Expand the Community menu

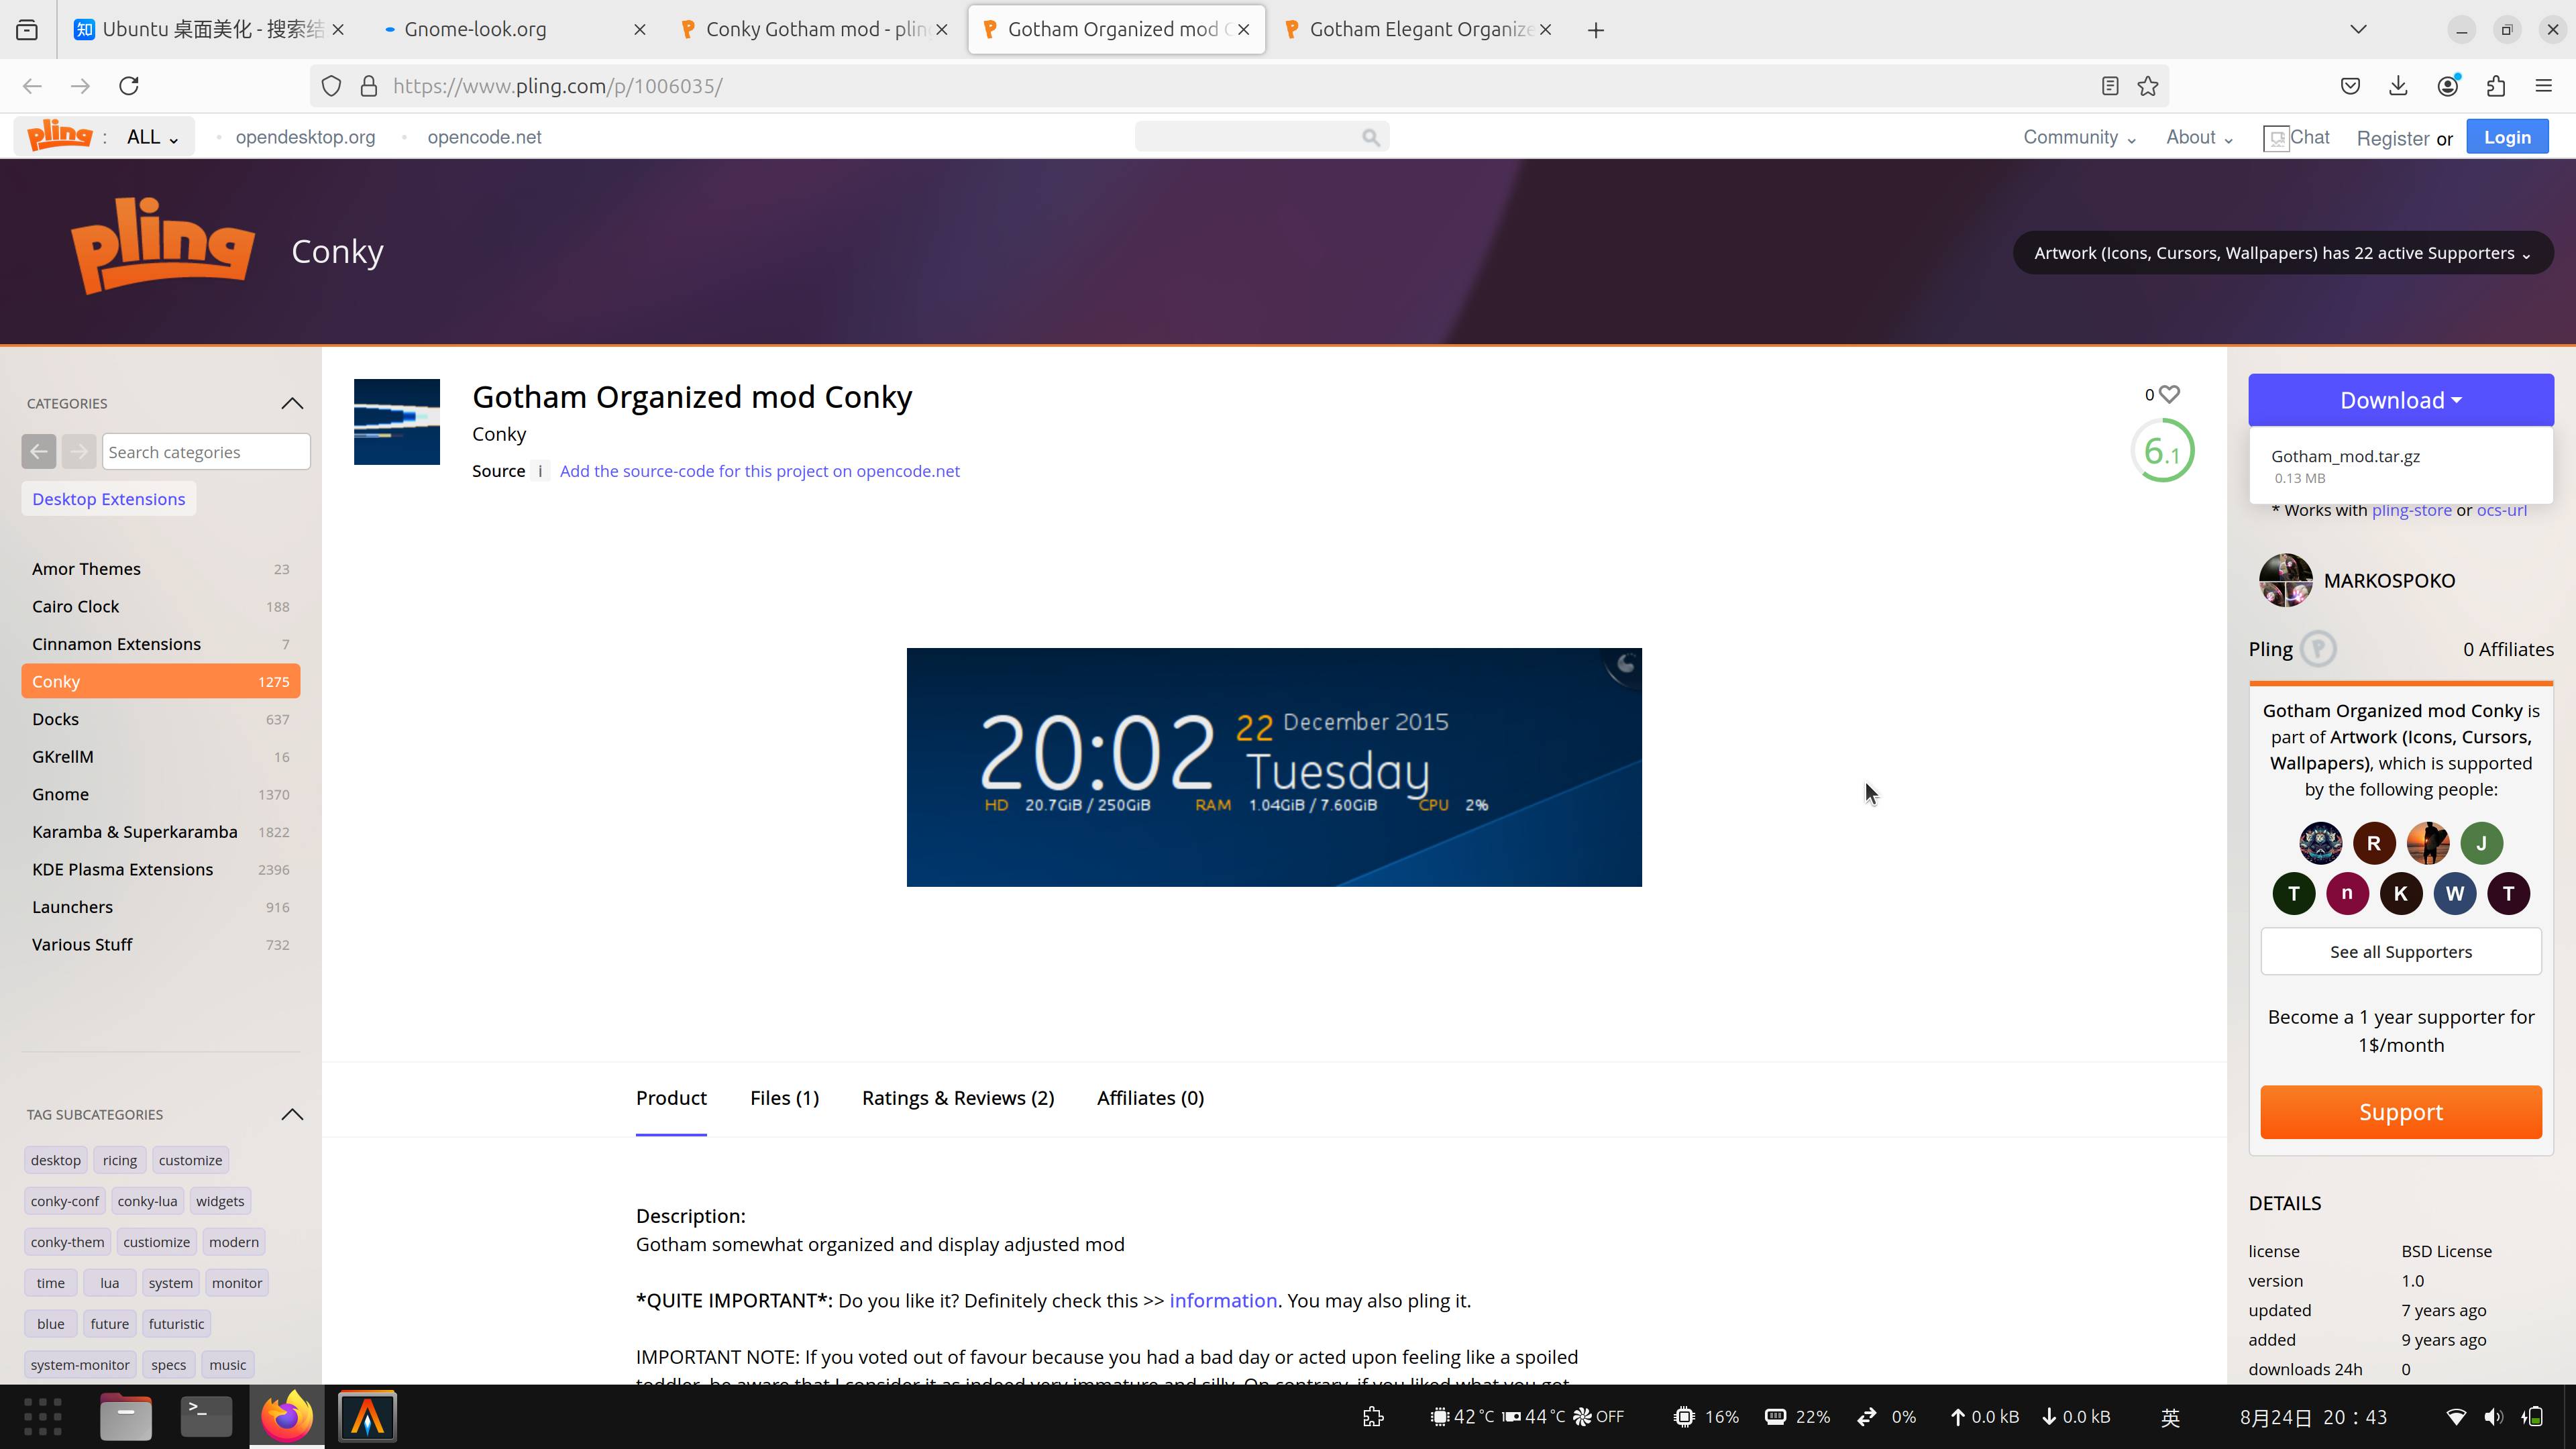click(2079, 137)
